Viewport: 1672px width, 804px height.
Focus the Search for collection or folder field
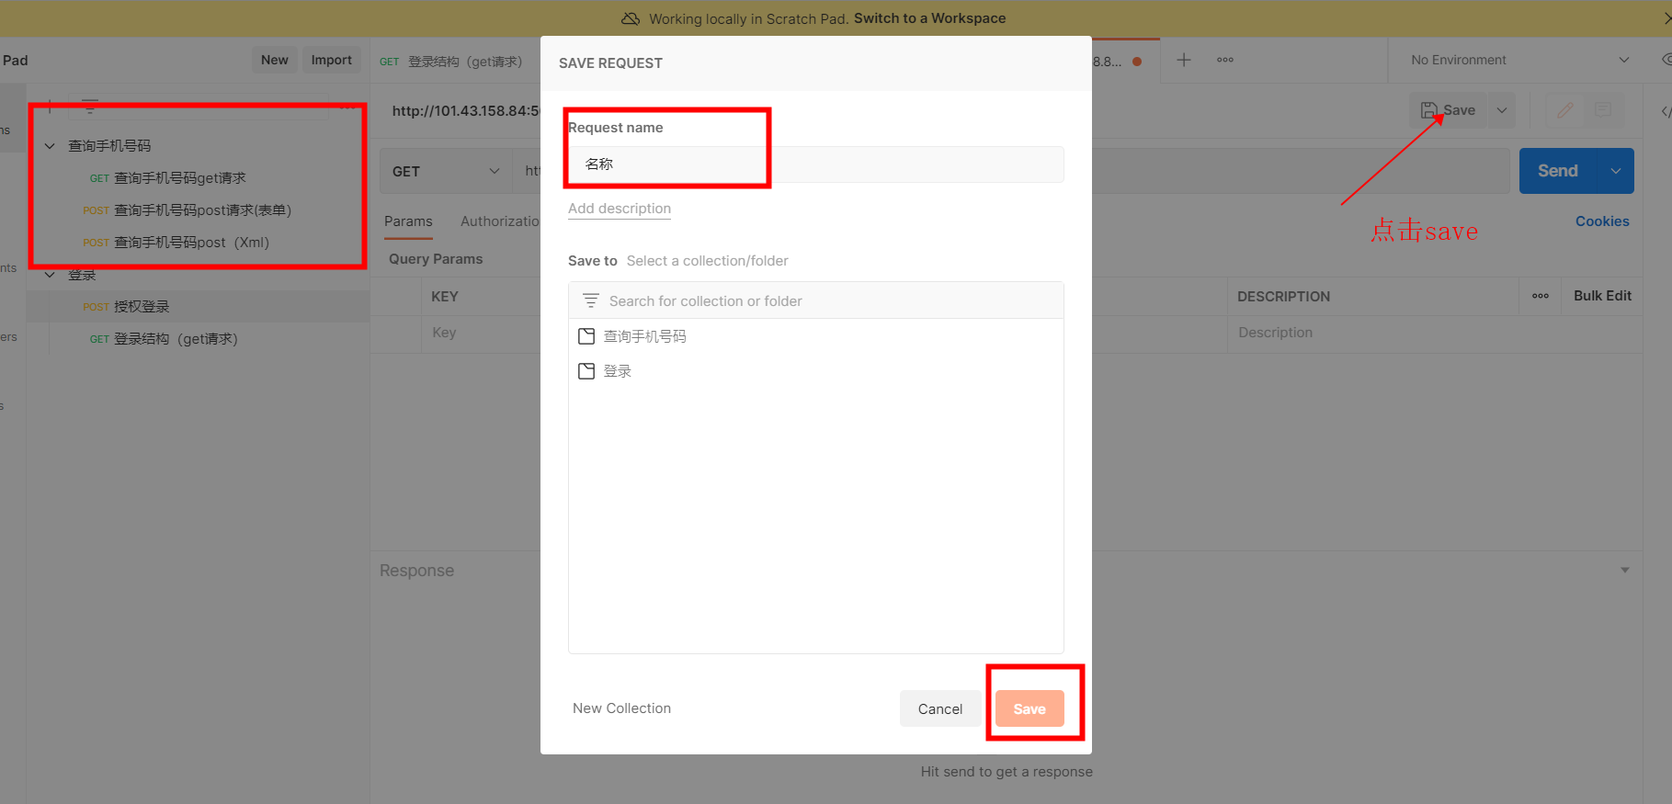(x=815, y=301)
